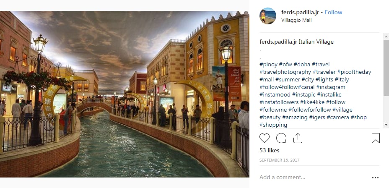Image resolution: width=389 pixels, height=188 pixels.
Task: Save post with bookmark icon
Action: [376, 138]
